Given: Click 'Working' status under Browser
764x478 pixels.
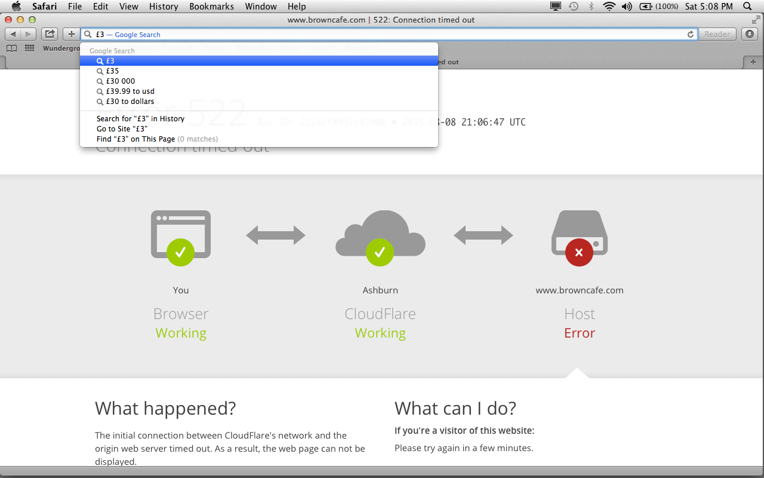Looking at the screenshot, I should [181, 333].
